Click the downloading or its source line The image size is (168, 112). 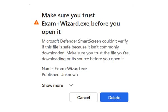(x=83, y=59)
